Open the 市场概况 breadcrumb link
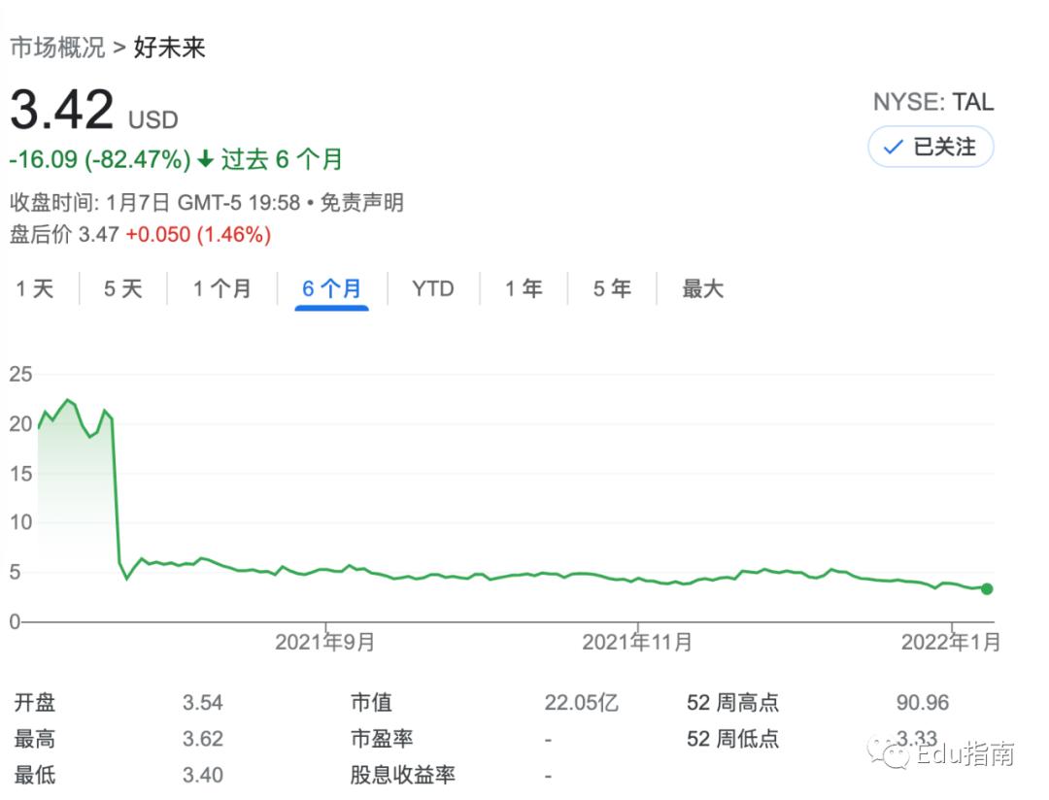Image resolution: width=1049 pixels, height=800 pixels. pyautogui.click(x=57, y=48)
